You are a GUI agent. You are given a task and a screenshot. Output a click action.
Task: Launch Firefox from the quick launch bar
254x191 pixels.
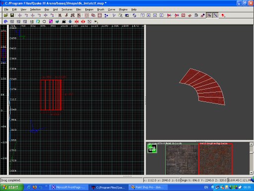point(35,188)
